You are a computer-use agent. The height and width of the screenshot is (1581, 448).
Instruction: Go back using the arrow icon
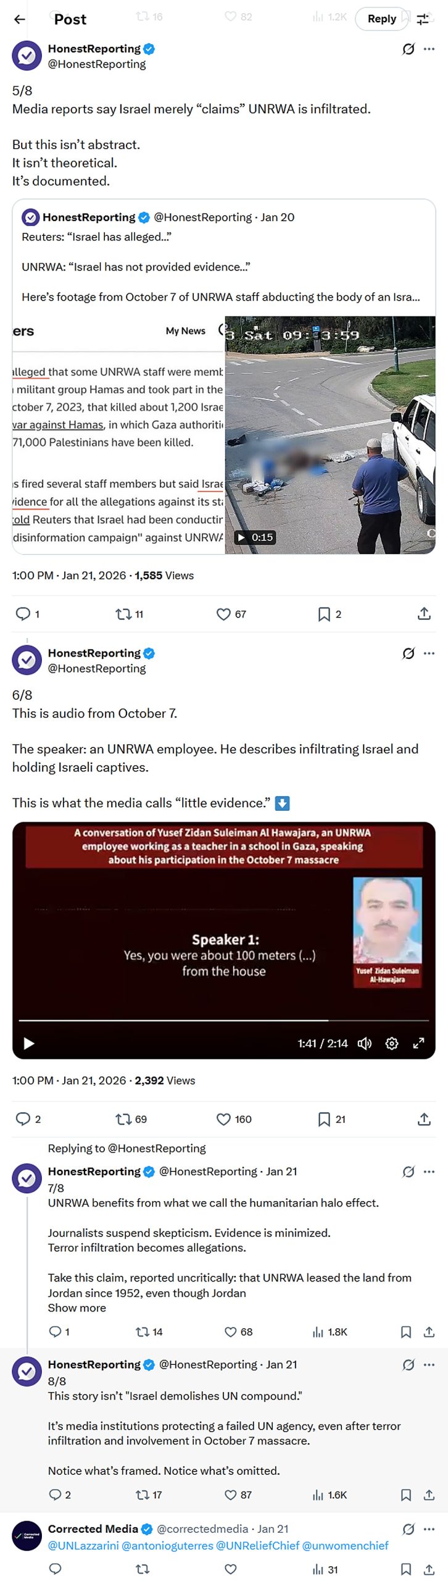tap(20, 19)
